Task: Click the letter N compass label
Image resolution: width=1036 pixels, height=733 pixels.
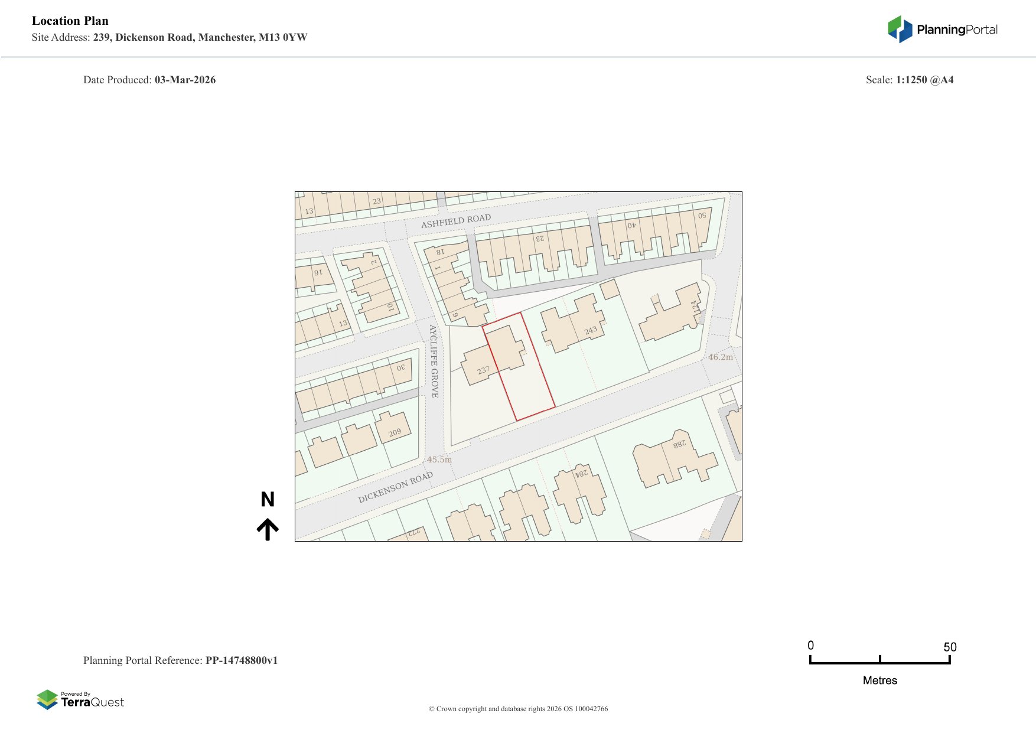Action: coord(268,500)
